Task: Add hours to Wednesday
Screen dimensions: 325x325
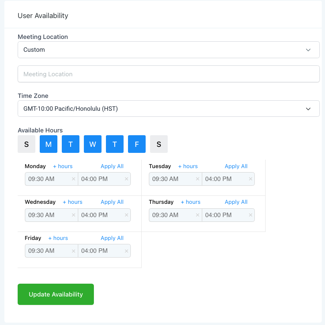Action: click(72, 202)
